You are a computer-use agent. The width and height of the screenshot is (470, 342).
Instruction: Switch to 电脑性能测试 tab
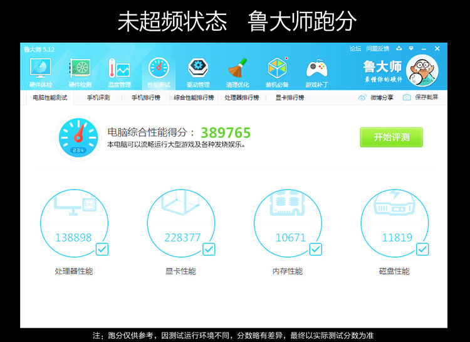(x=50, y=98)
